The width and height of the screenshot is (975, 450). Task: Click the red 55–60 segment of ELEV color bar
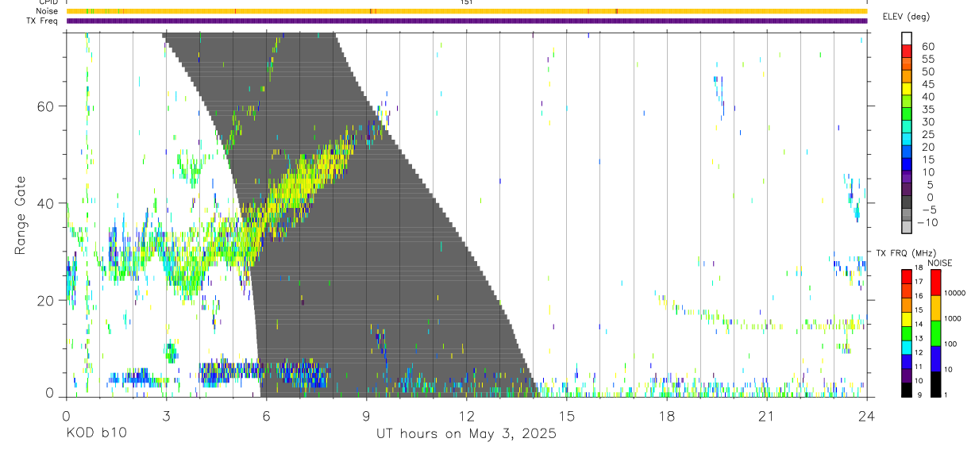(x=907, y=52)
